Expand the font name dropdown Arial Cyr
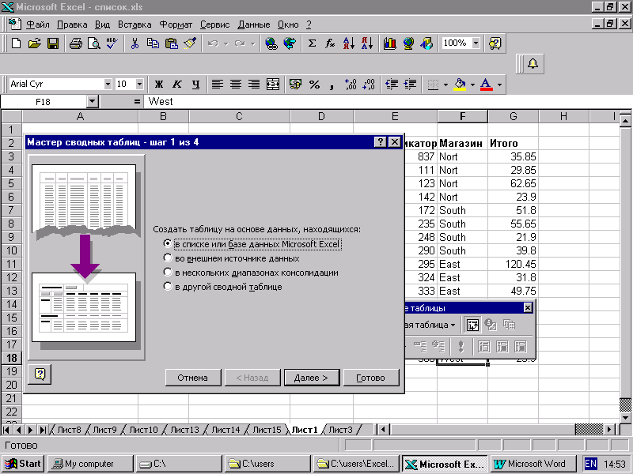The width and height of the screenshot is (633, 474). tap(108, 85)
